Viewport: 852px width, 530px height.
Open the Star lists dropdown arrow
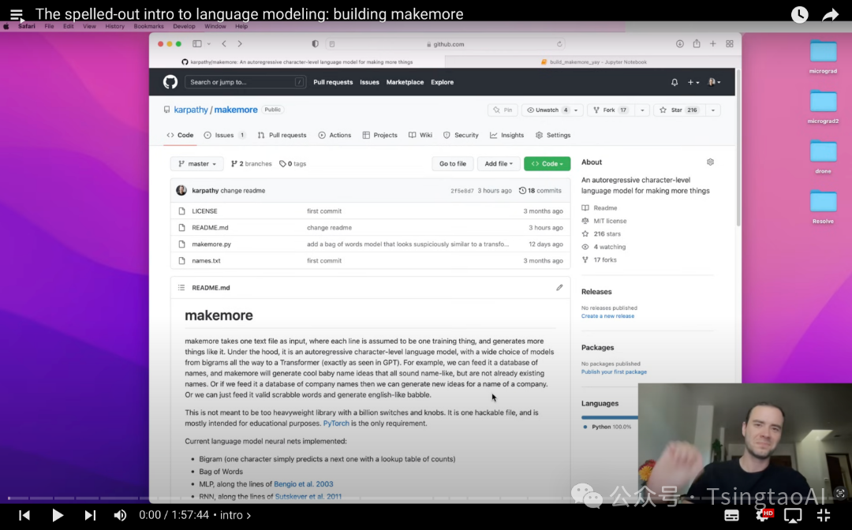tap(713, 110)
